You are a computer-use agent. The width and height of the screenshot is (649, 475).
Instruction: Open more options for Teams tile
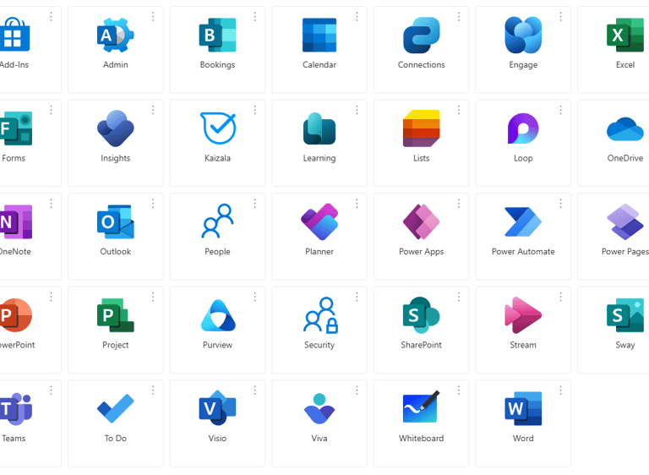(51, 390)
